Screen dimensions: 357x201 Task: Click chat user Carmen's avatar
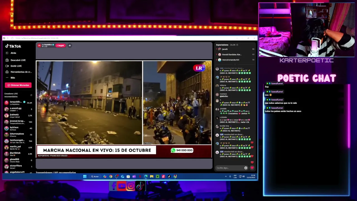(x=217, y=95)
